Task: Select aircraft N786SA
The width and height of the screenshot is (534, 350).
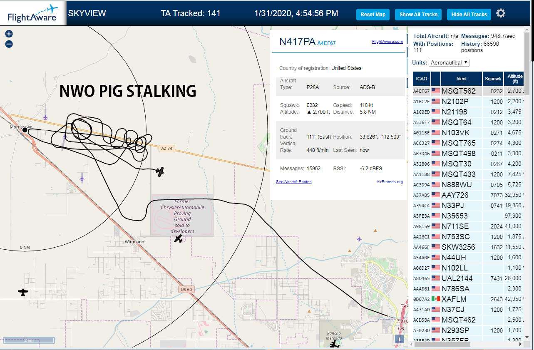Action: point(456,289)
